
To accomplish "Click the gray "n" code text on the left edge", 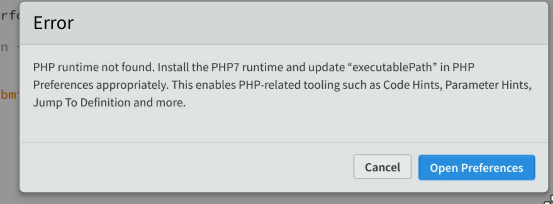I will [4, 48].
